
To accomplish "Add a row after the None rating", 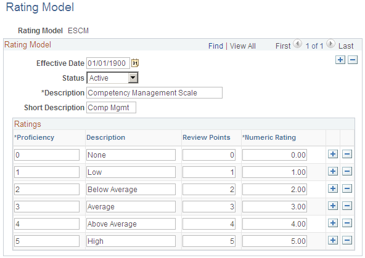I will click(333, 154).
